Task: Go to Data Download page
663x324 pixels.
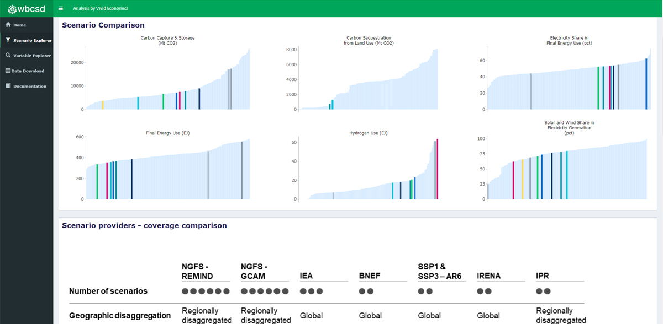Action: point(27,71)
